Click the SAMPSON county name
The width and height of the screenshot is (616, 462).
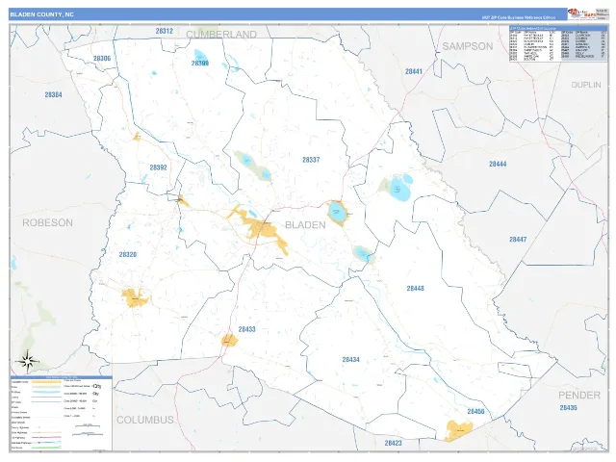tap(468, 46)
